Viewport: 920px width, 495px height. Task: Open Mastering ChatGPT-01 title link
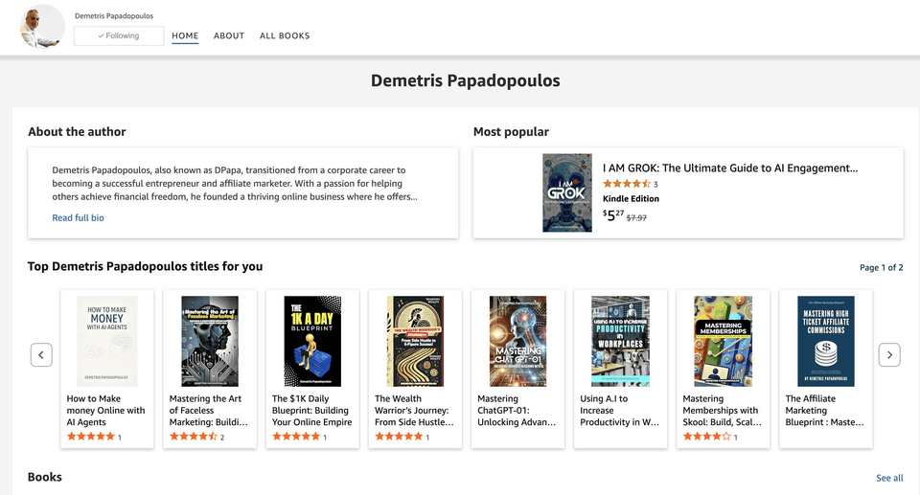[517, 410]
